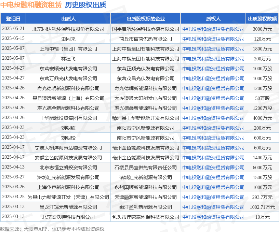Click 天津融源新能源科技有限公司 cell

pos(146,197)
